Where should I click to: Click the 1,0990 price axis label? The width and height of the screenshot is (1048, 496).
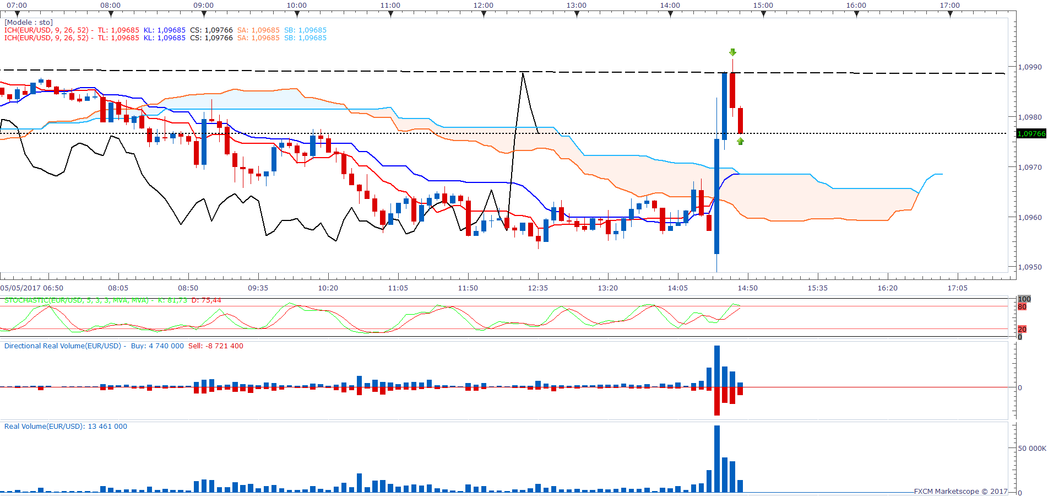click(1030, 67)
